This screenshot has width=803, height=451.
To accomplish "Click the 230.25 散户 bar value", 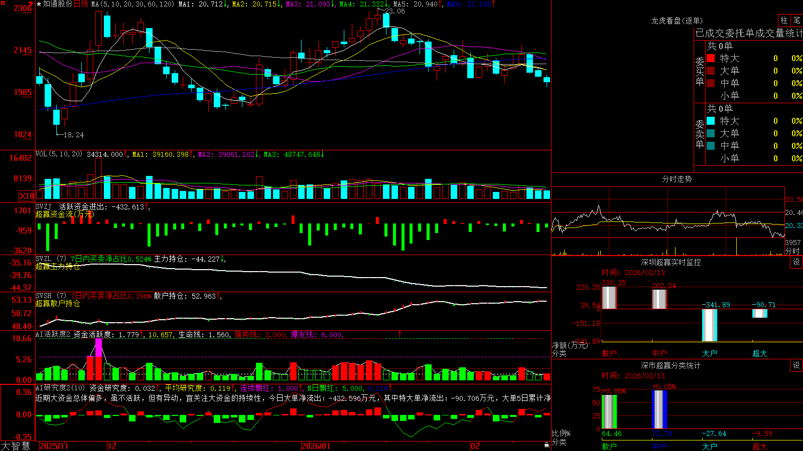I will click(x=613, y=283).
